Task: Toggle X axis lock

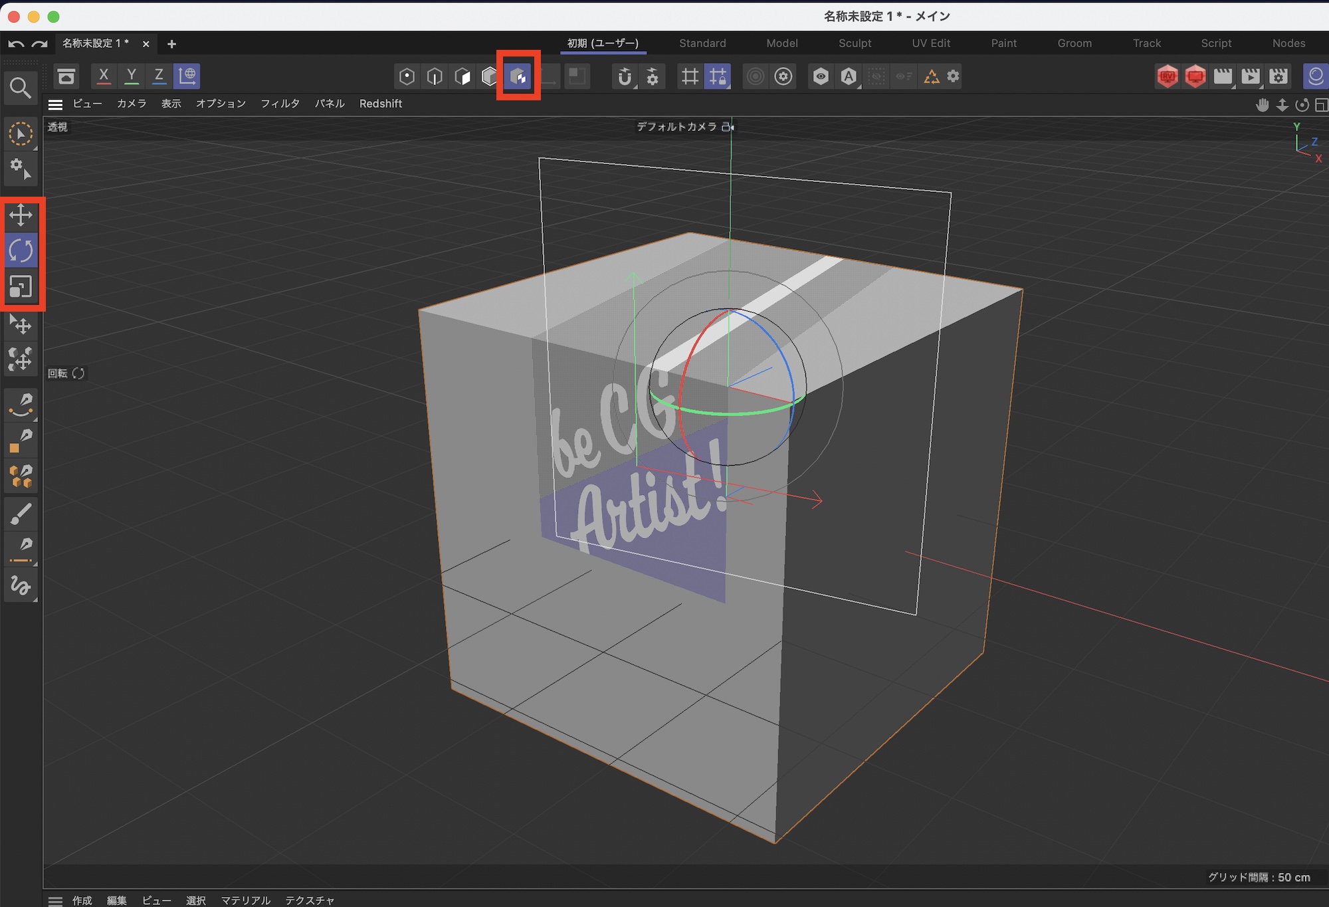Action: point(104,76)
